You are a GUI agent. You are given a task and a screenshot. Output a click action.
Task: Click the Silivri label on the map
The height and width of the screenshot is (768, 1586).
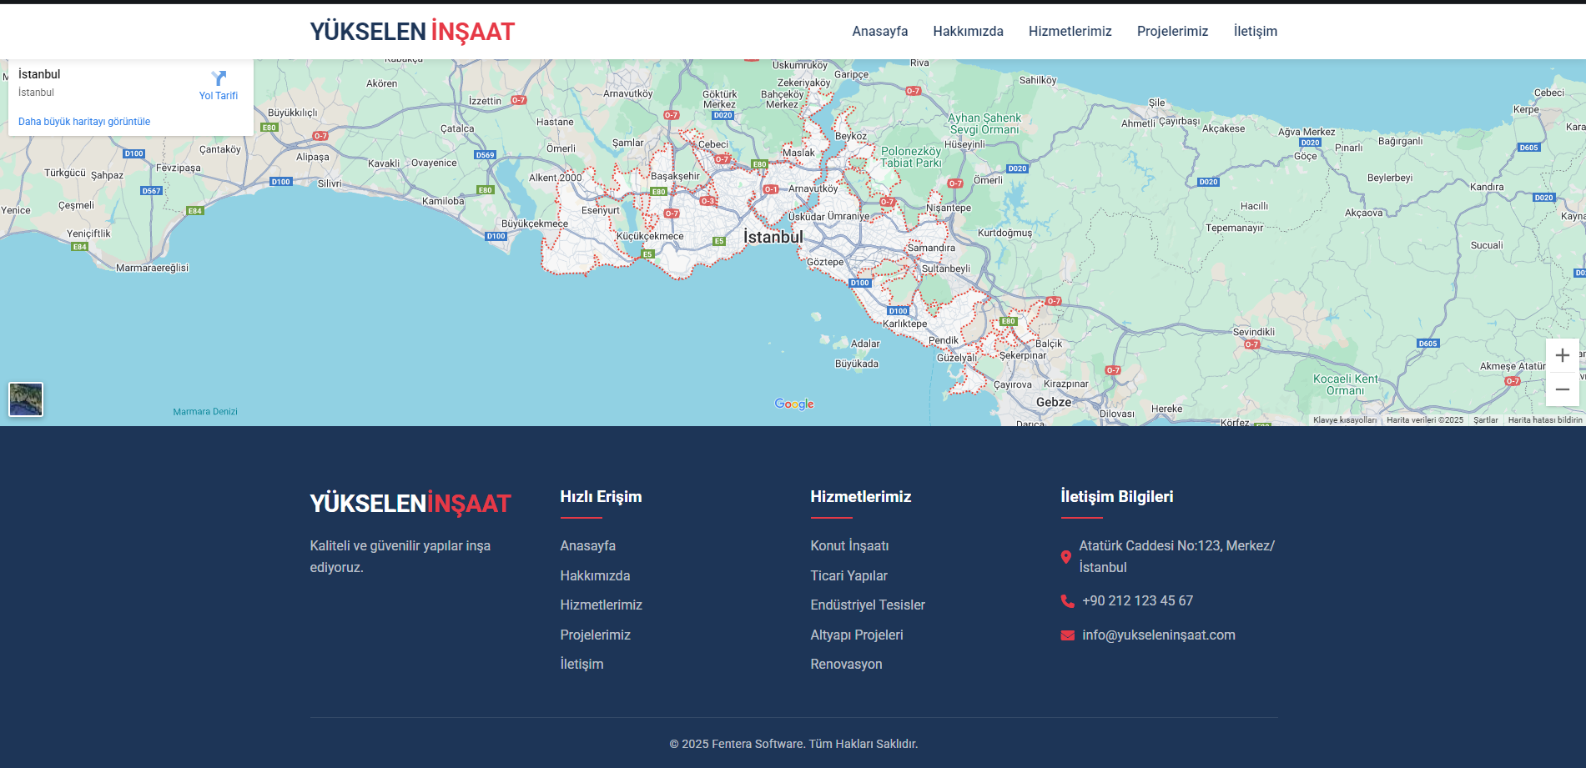pyautogui.click(x=330, y=183)
